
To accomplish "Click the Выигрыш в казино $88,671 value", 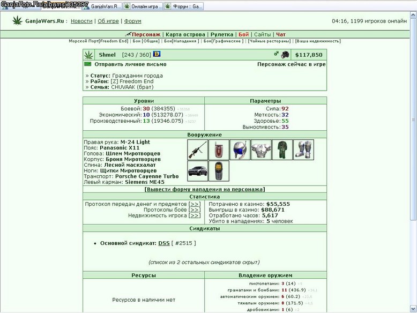I will tap(273, 210).
